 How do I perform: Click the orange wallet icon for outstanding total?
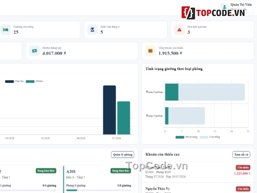coord(151,51)
